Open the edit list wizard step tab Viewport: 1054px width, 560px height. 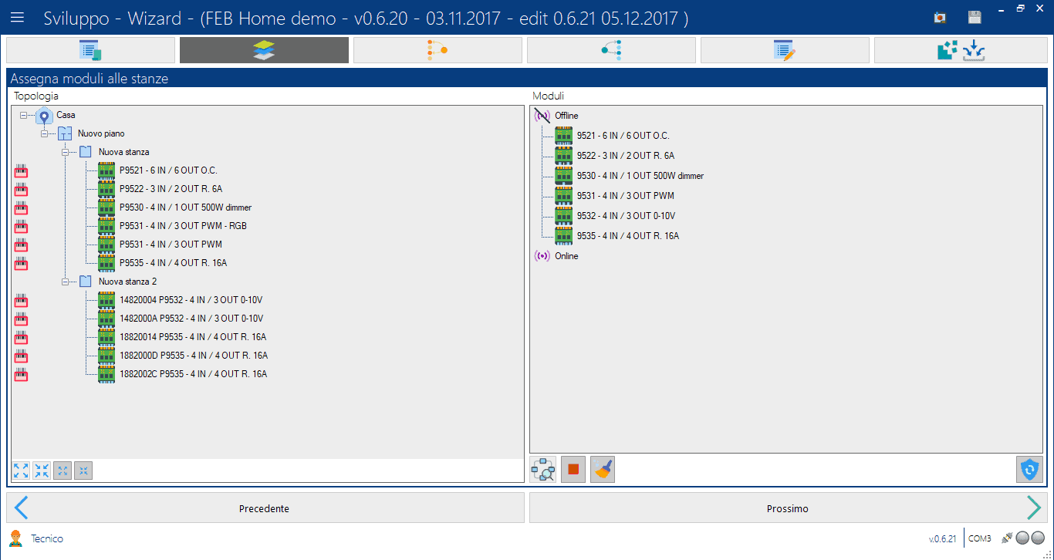(x=785, y=50)
